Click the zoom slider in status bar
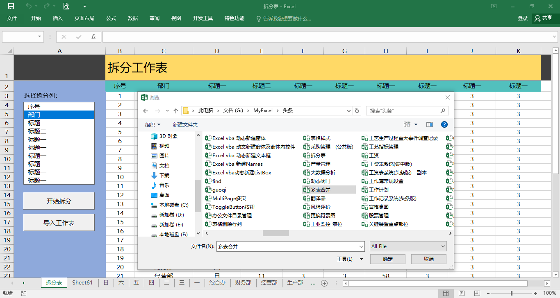The height and width of the screenshot is (298, 560). pos(511,293)
